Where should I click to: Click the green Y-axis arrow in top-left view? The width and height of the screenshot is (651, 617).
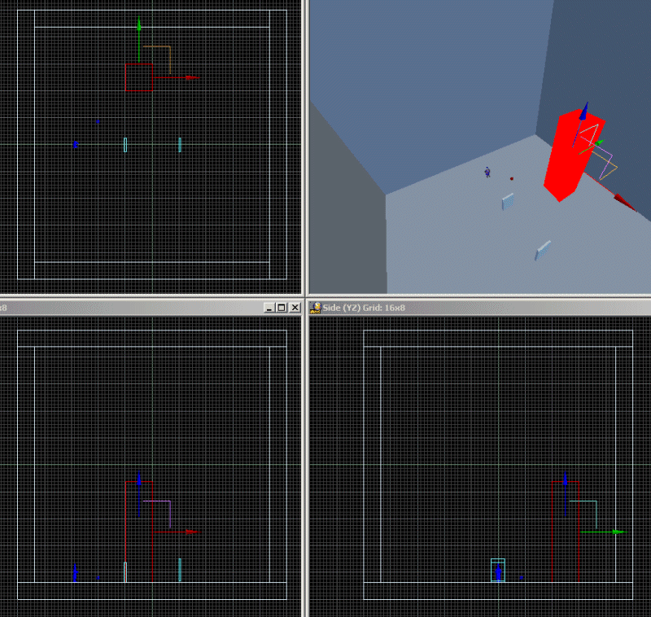(x=139, y=24)
